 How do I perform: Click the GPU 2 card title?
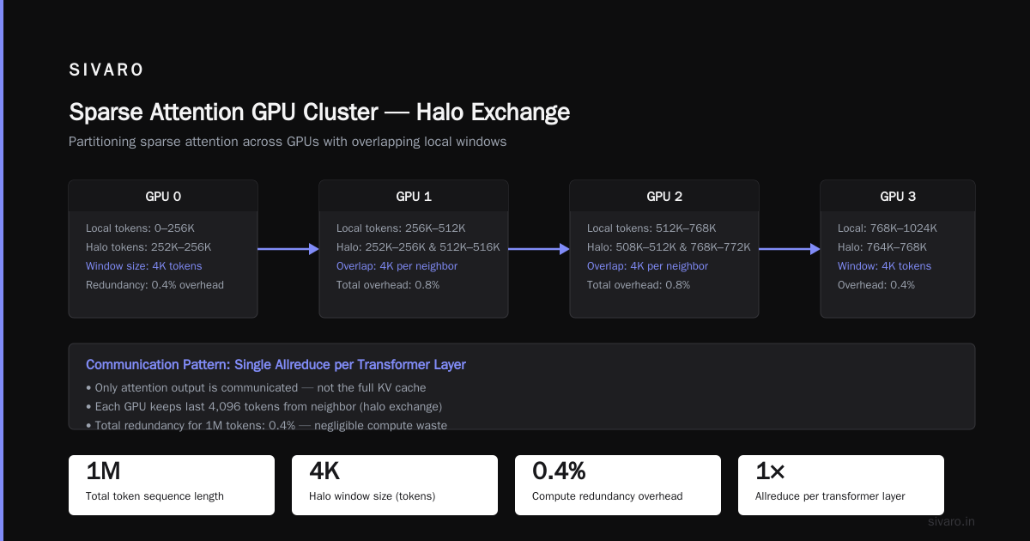pyautogui.click(x=664, y=196)
